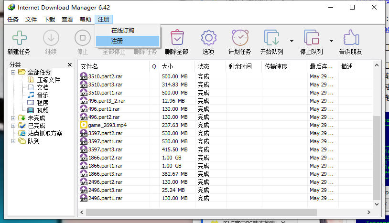This screenshot has height=223, width=389.
Task: Open the 查看 menu
Action: point(67,19)
